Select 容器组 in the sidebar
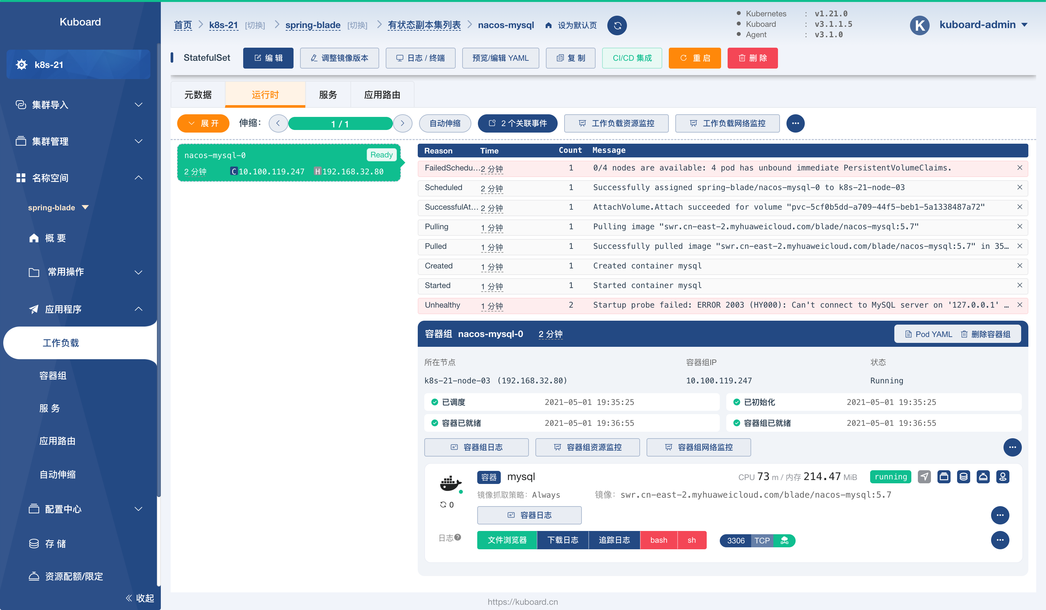 53,376
